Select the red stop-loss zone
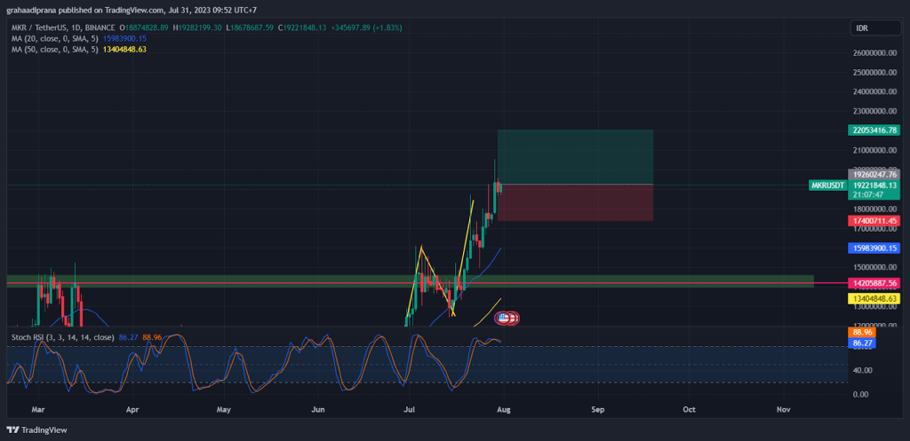Viewport: 910px width, 441px height. tap(575, 203)
